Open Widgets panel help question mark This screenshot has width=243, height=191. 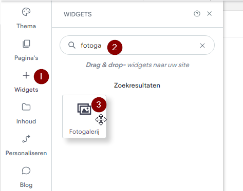click(x=197, y=14)
